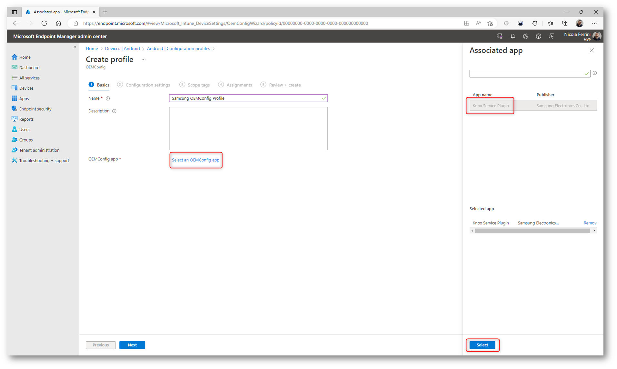Click the selected app horizontal scrollbar
Image resolution: width=617 pixels, height=369 pixels.
tap(532, 231)
